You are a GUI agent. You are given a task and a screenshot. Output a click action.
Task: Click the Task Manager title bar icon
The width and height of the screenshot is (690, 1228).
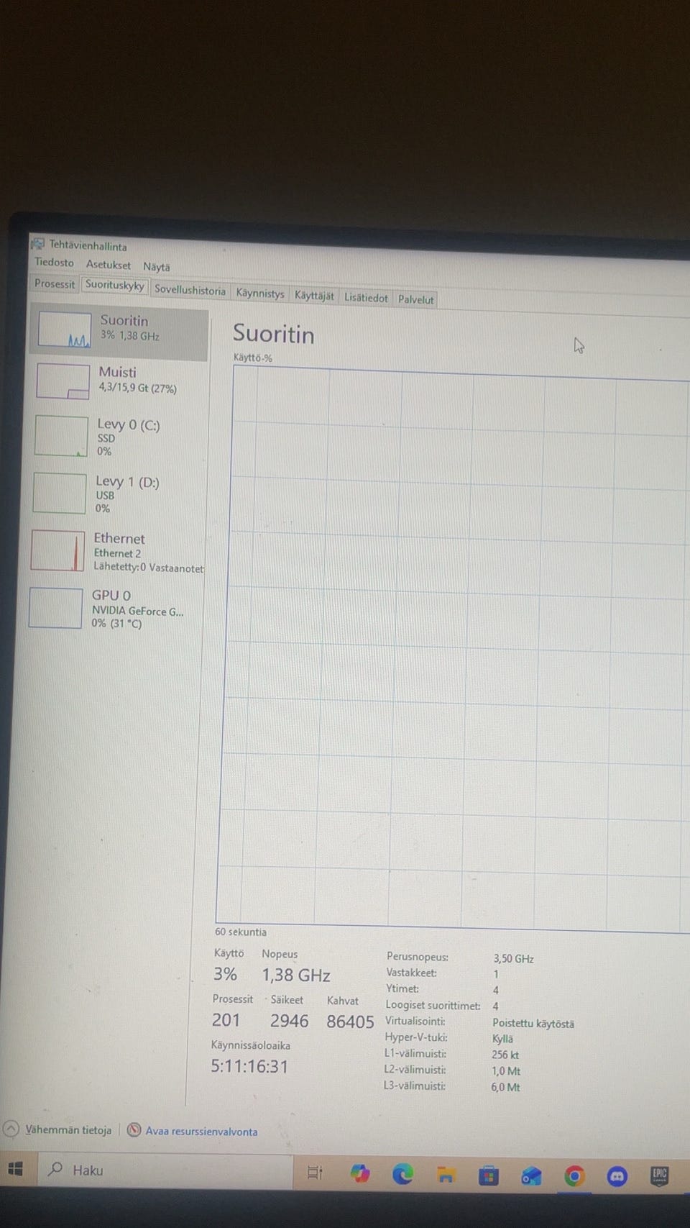point(37,244)
